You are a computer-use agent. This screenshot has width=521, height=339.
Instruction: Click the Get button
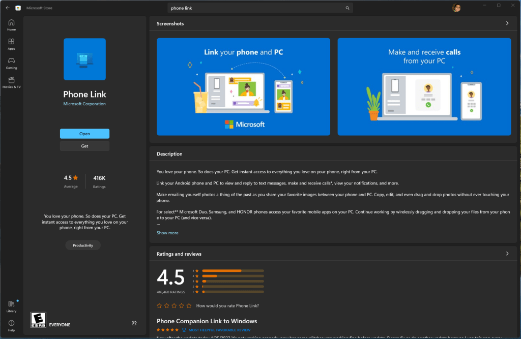pos(84,146)
